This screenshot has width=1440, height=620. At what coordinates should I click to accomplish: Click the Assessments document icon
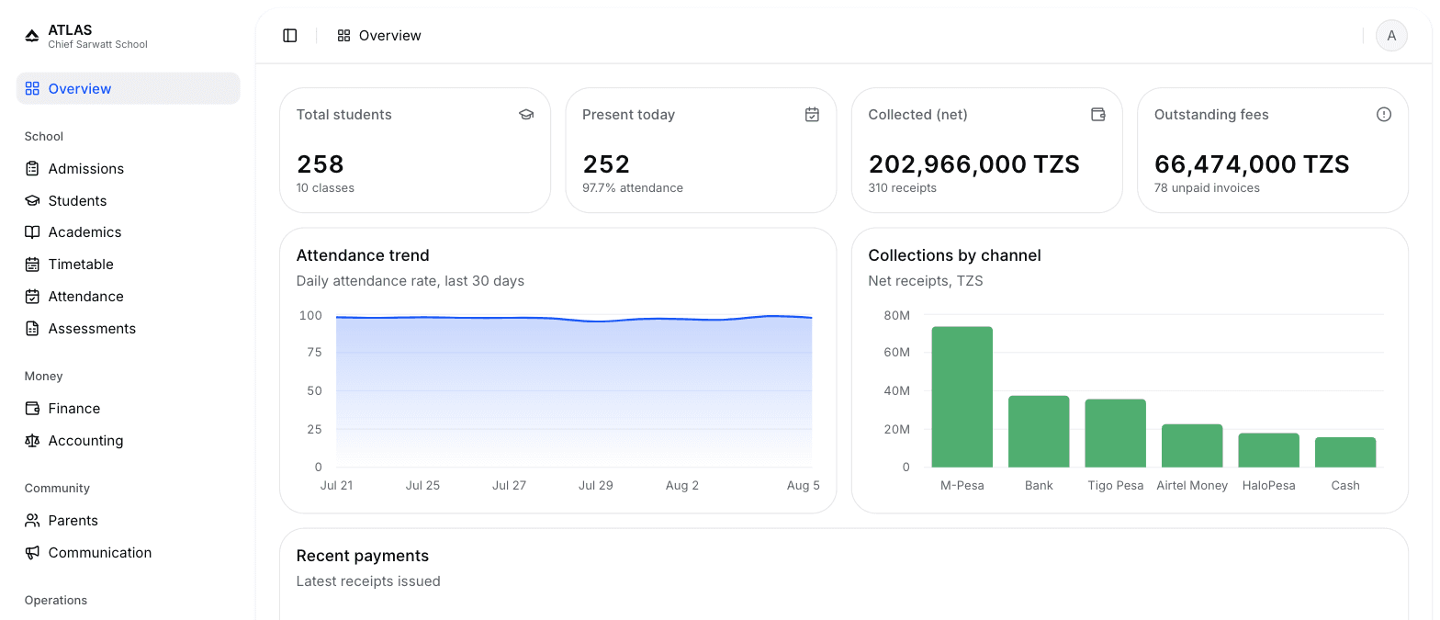click(x=32, y=329)
